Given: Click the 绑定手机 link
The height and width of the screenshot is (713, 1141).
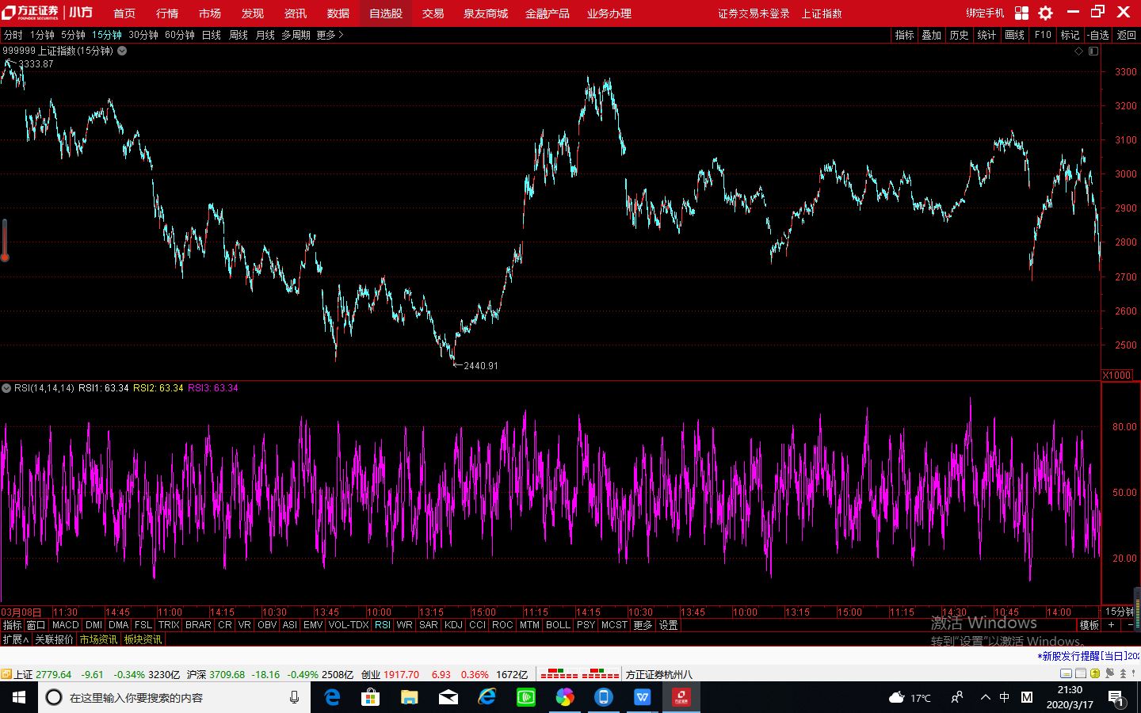Looking at the screenshot, I should [x=985, y=13].
